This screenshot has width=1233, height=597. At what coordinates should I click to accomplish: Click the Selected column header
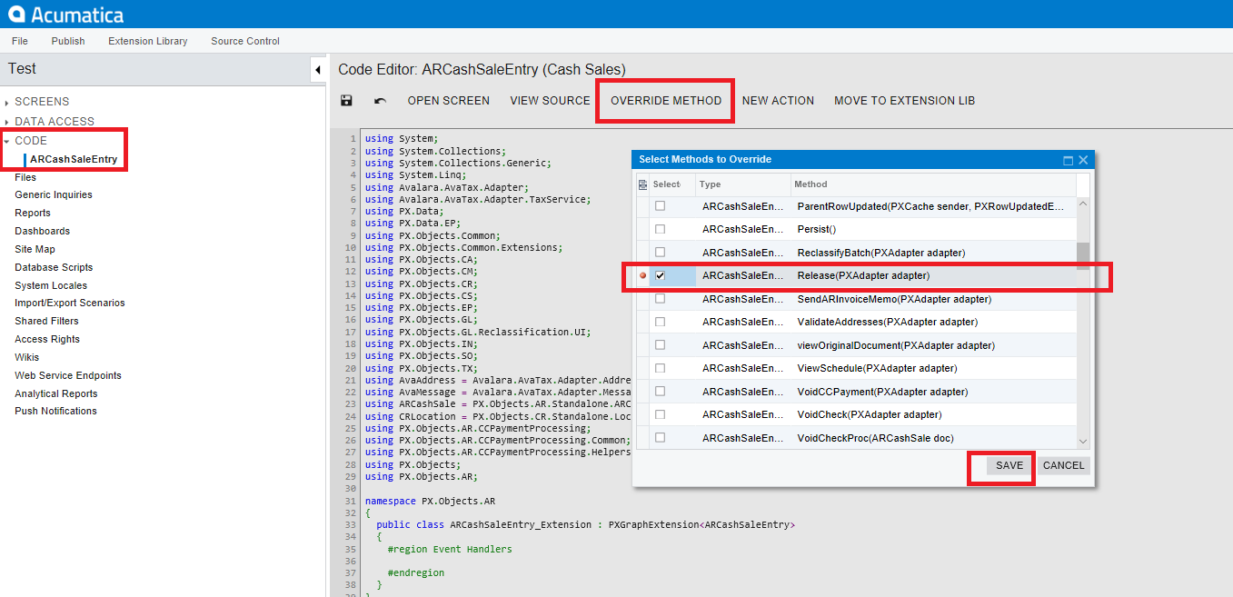(672, 184)
